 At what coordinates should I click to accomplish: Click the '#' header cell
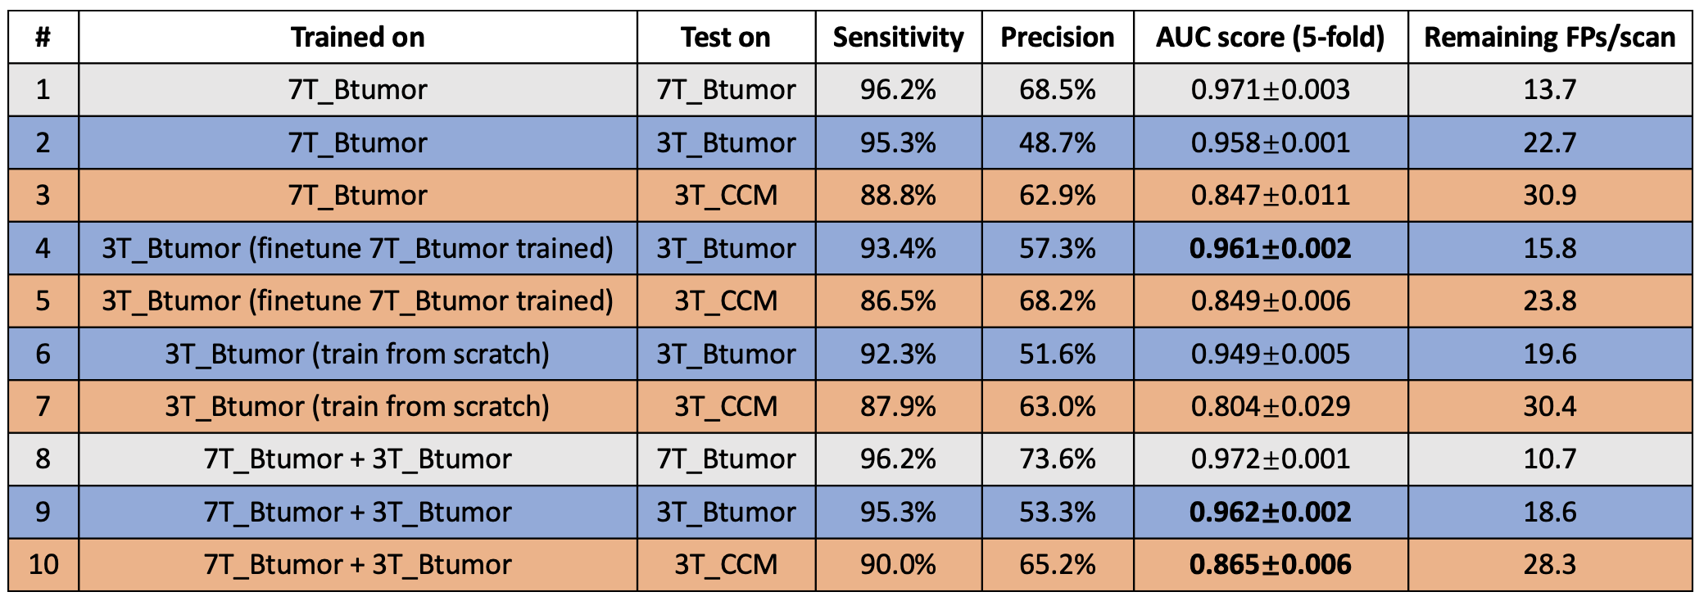[43, 38]
